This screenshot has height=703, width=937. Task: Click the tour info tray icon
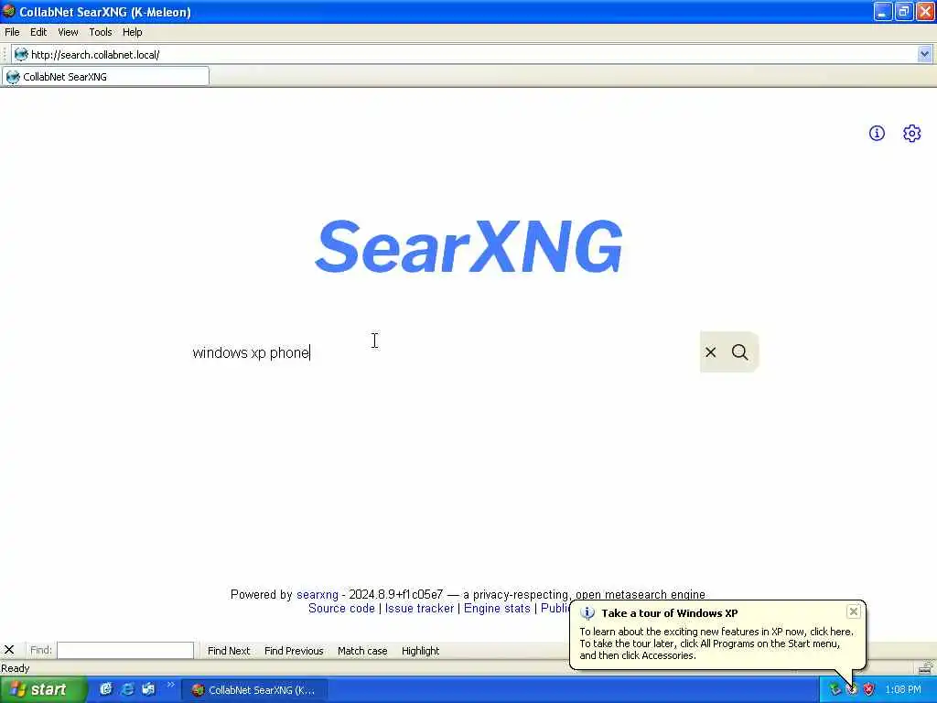(852, 689)
